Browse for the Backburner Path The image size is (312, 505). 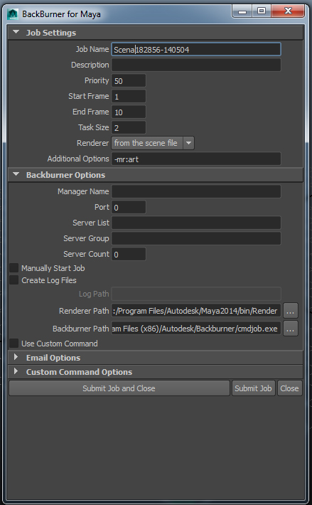click(x=291, y=329)
